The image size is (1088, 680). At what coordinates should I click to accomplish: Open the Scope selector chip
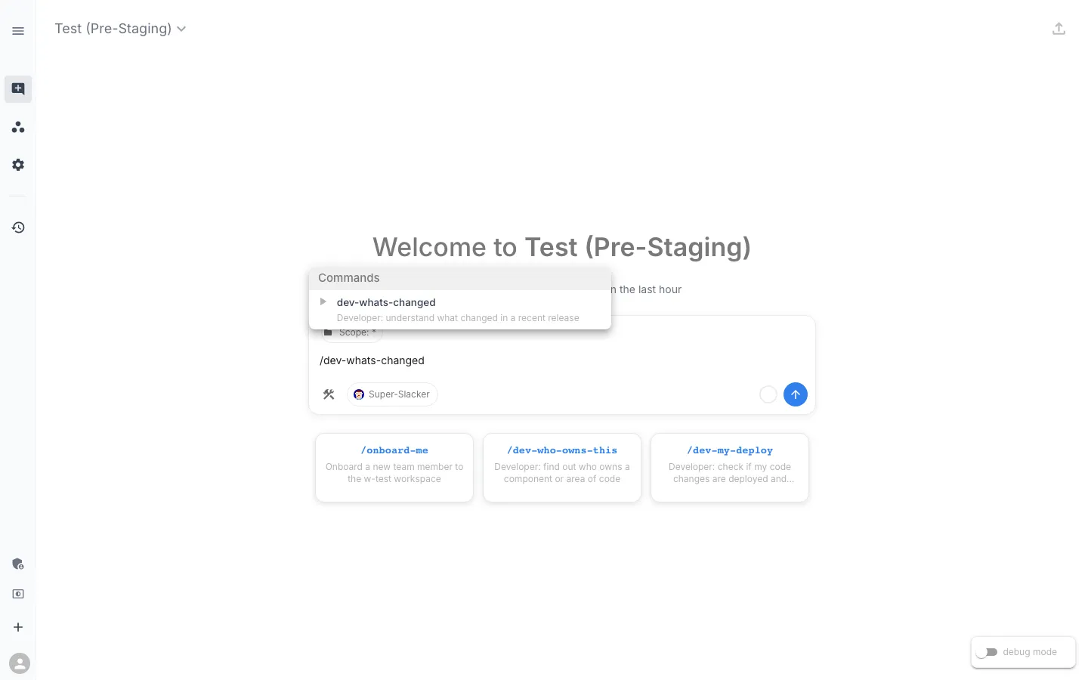351,332
